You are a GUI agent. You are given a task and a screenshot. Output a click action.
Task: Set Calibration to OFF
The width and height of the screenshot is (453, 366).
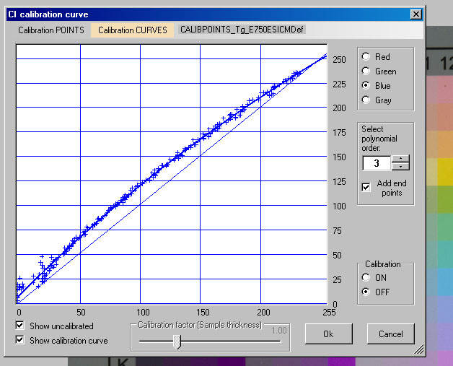pyautogui.click(x=366, y=292)
